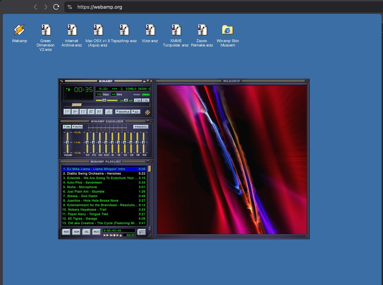This screenshot has height=285, width=383.
Task: Open the equalizer PRESETS menu
Action: (x=141, y=127)
